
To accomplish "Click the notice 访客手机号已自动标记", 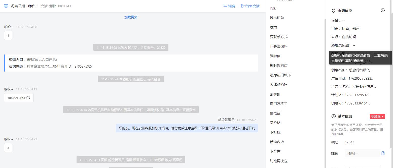I will pos(131,110).
